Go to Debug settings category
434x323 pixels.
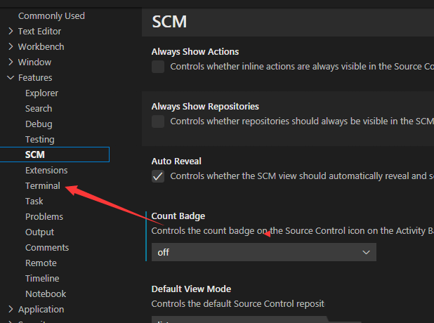[x=39, y=124]
